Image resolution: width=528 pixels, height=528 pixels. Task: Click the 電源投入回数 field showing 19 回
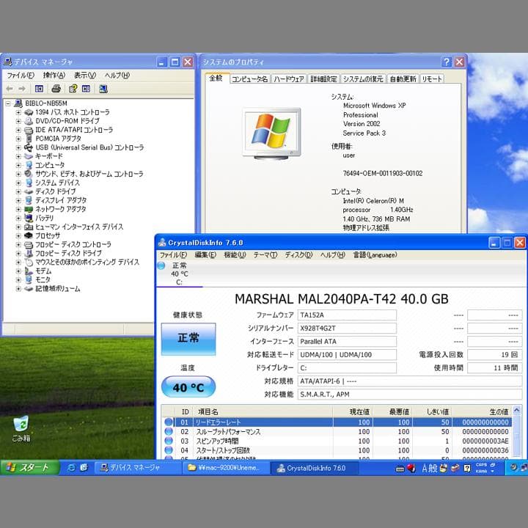point(494,355)
